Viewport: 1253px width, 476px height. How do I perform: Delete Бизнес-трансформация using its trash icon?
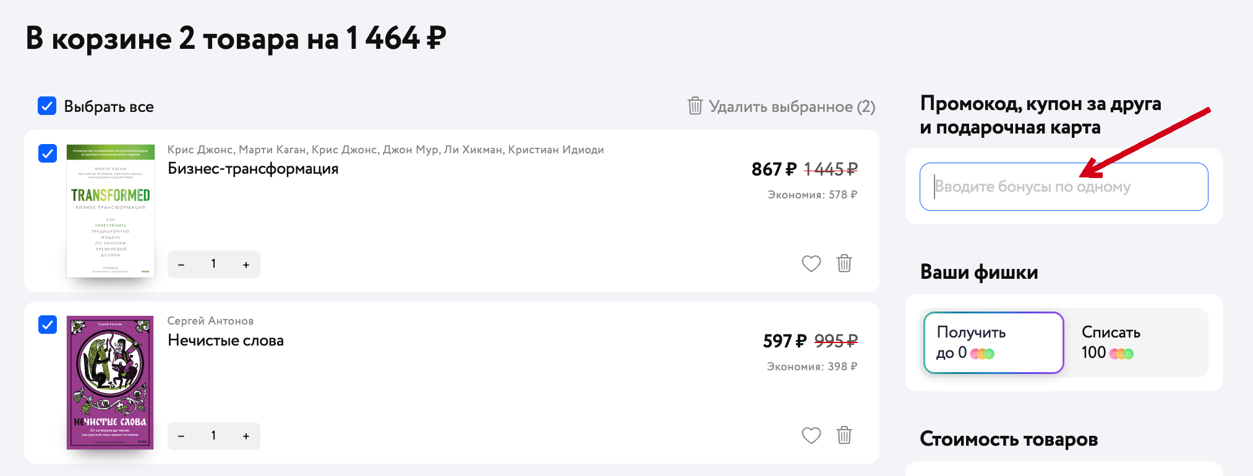[x=844, y=263]
